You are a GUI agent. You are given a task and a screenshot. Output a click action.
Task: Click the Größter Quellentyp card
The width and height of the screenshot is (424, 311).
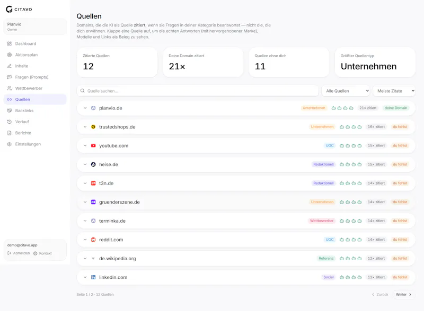pyautogui.click(x=375, y=62)
